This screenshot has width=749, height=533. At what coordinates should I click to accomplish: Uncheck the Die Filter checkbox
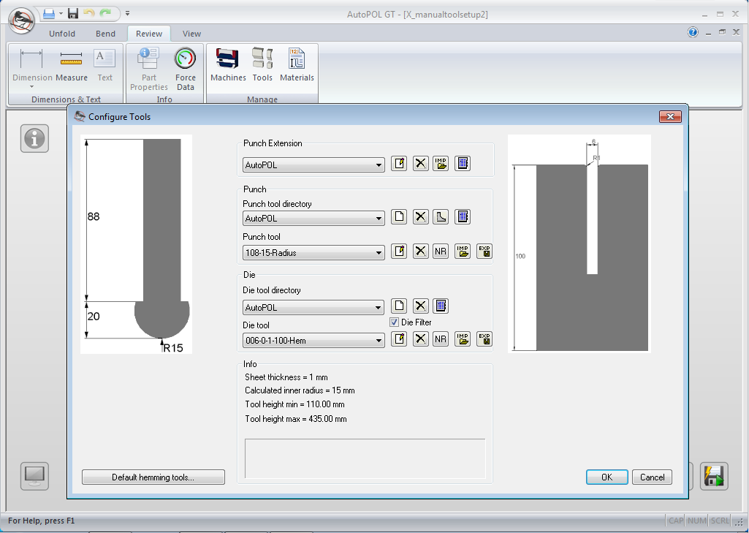pos(395,322)
